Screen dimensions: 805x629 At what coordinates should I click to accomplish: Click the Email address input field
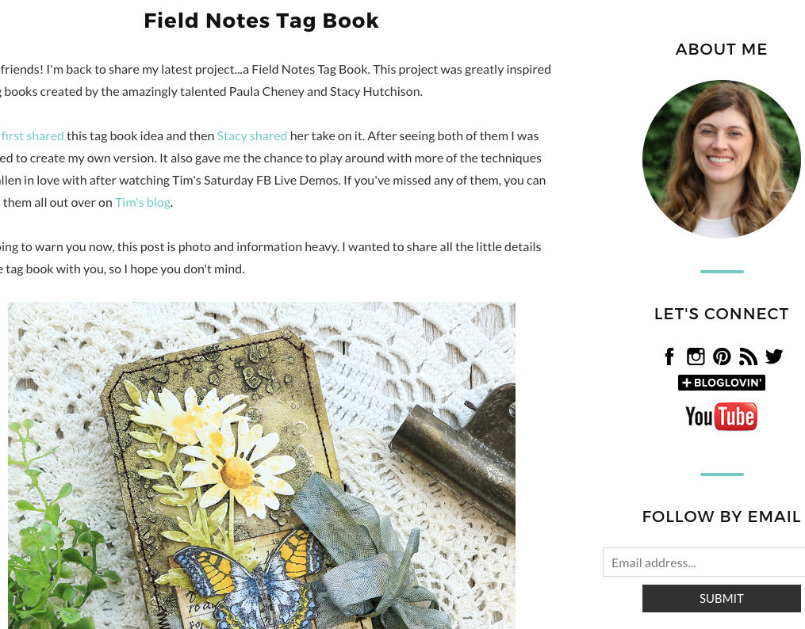point(703,562)
